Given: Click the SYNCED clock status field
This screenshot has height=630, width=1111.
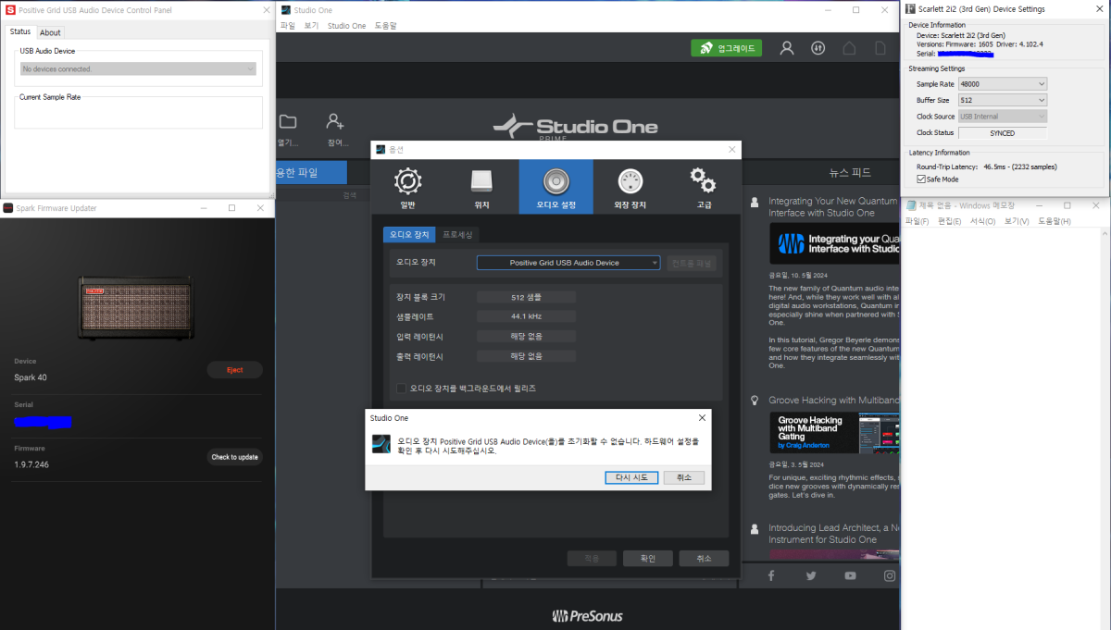Looking at the screenshot, I should point(1003,133).
